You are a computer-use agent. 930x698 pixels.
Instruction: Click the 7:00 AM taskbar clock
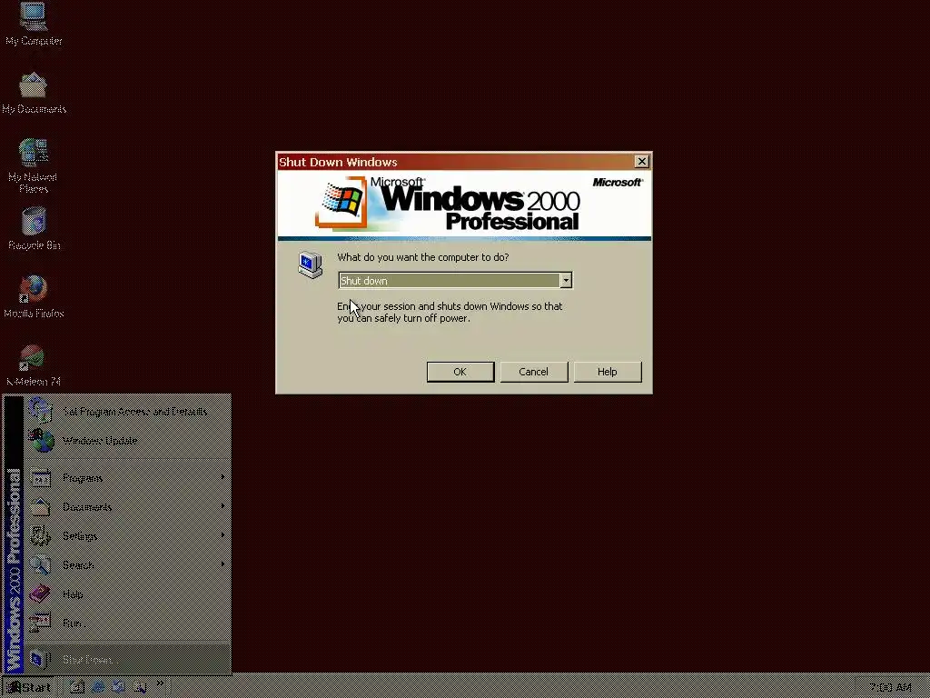click(x=890, y=687)
